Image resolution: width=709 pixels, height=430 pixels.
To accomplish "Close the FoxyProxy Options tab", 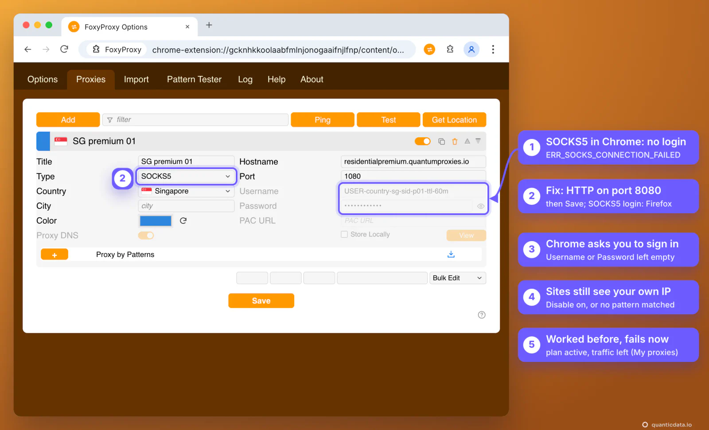I will pyautogui.click(x=187, y=27).
